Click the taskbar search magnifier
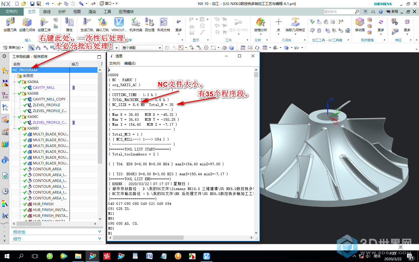 point(21,256)
